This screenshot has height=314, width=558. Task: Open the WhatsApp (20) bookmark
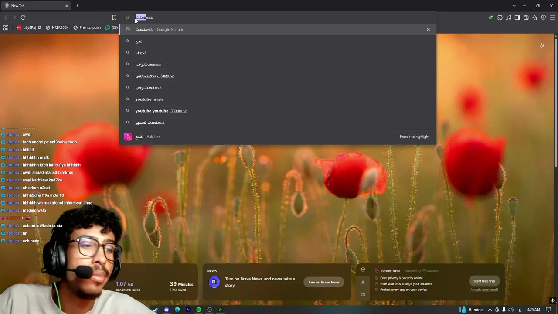112,27
